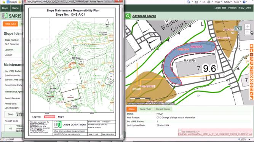254x142 pixels.
Task: Open the Print icon dropdown arrow
Action: 212,2
